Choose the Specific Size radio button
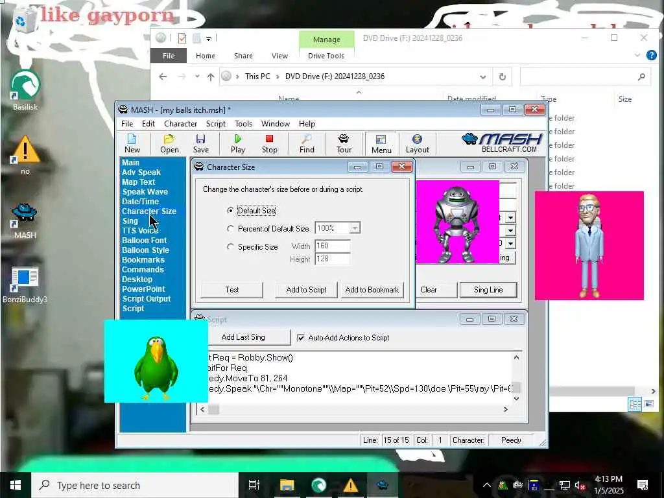Viewport: 664px width, 498px height. pyautogui.click(x=230, y=247)
